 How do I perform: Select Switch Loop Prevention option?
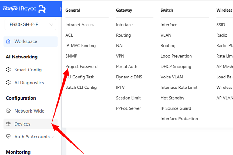click(x=176, y=56)
